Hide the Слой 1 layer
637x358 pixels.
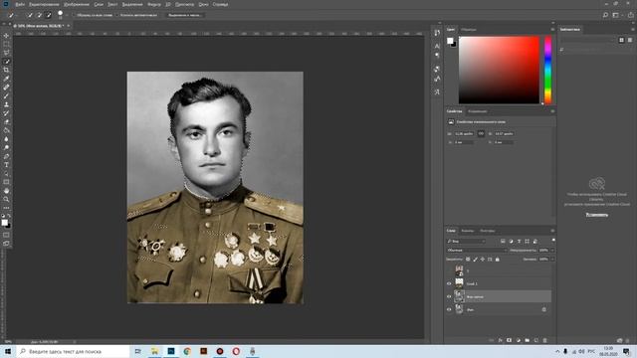point(449,283)
